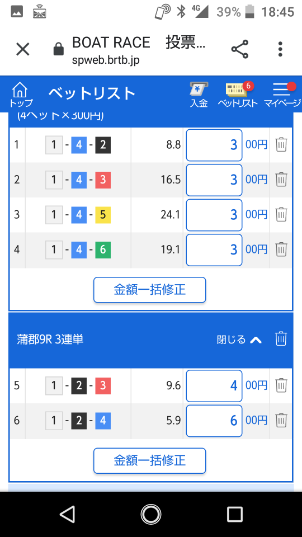The image size is (302, 537).
Task: Select the amount field showing 6 for 1-2-4
Action: [214, 421]
